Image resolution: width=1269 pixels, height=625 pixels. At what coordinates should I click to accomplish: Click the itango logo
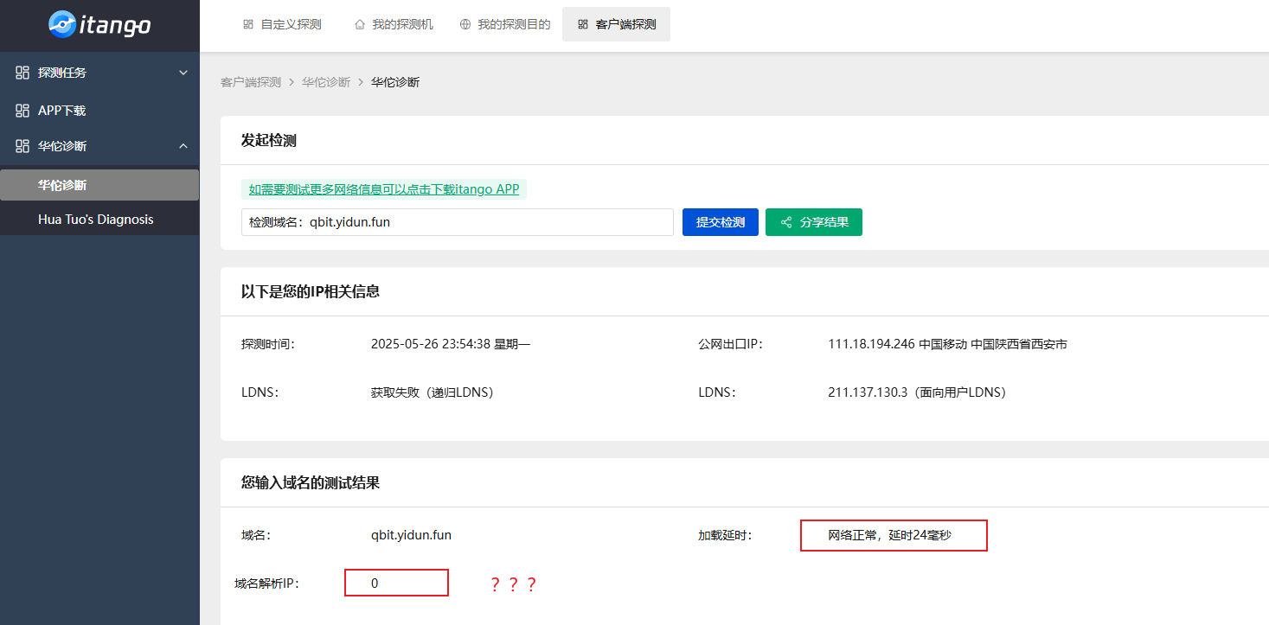pos(99,24)
